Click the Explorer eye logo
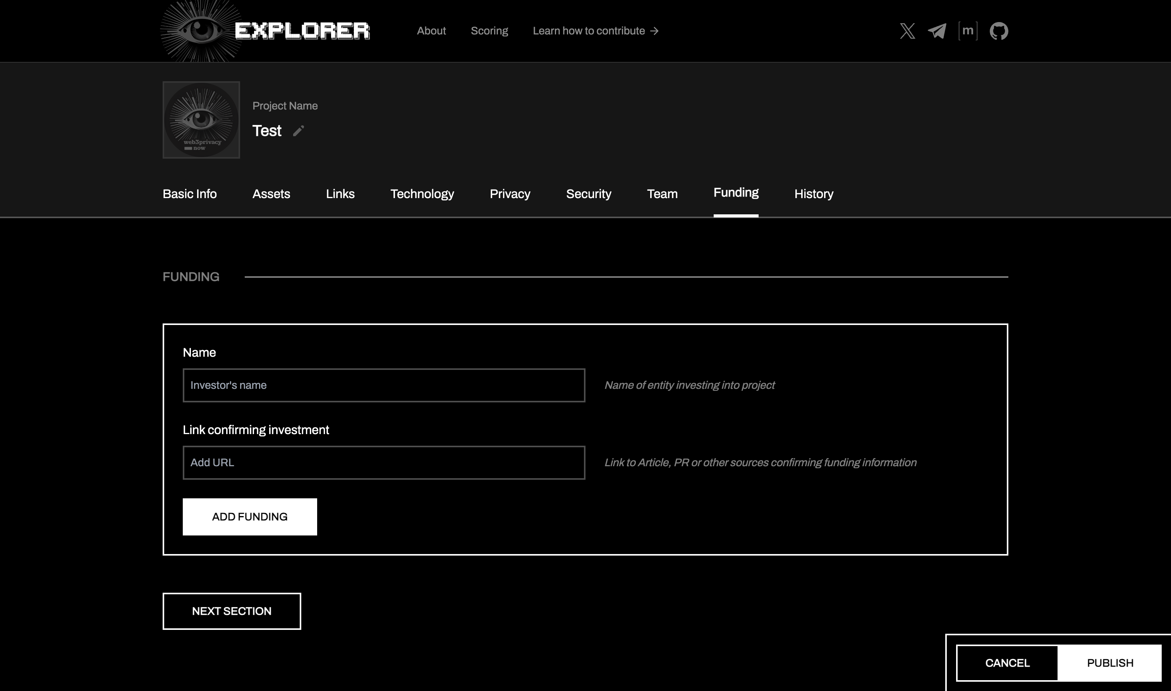Image resolution: width=1171 pixels, height=691 pixels. pos(264,31)
